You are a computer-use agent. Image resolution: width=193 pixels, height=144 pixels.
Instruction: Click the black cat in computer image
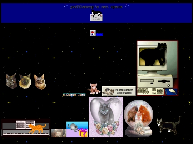coord(157,68)
